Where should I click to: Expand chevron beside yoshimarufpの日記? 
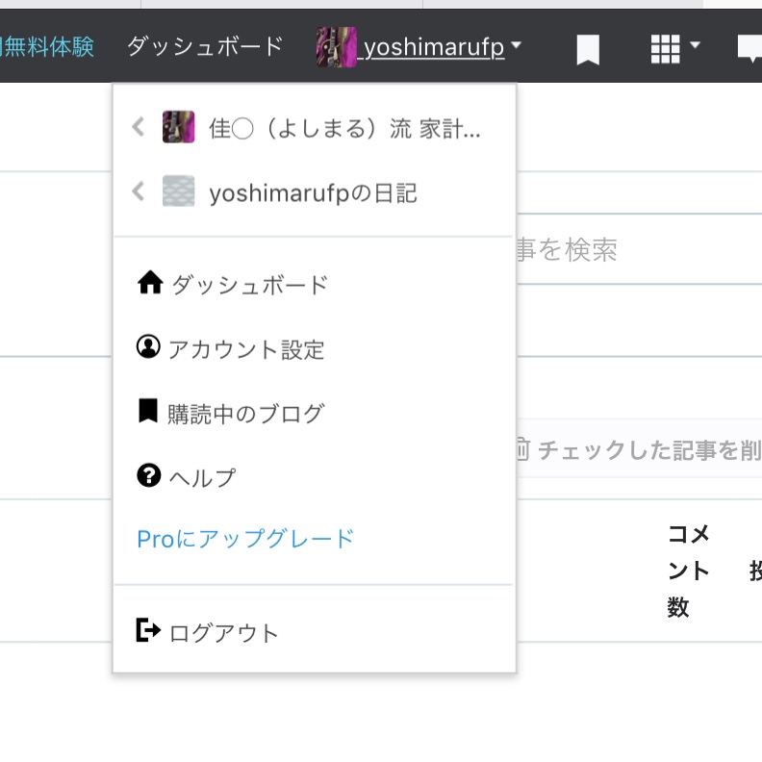point(139,191)
